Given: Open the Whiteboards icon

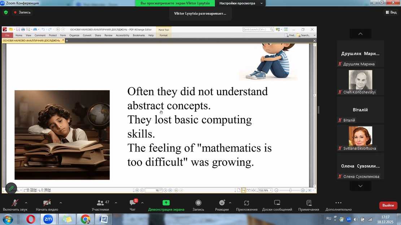Looking at the screenshot, I should coord(277,203).
